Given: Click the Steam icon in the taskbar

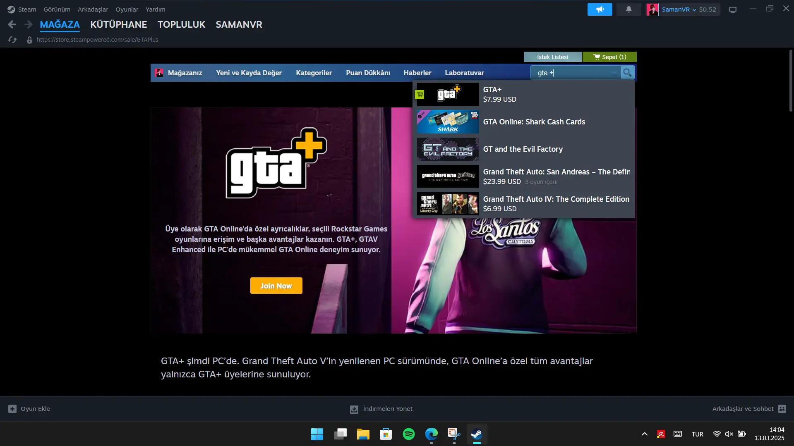Looking at the screenshot, I should (x=477, y=434).
